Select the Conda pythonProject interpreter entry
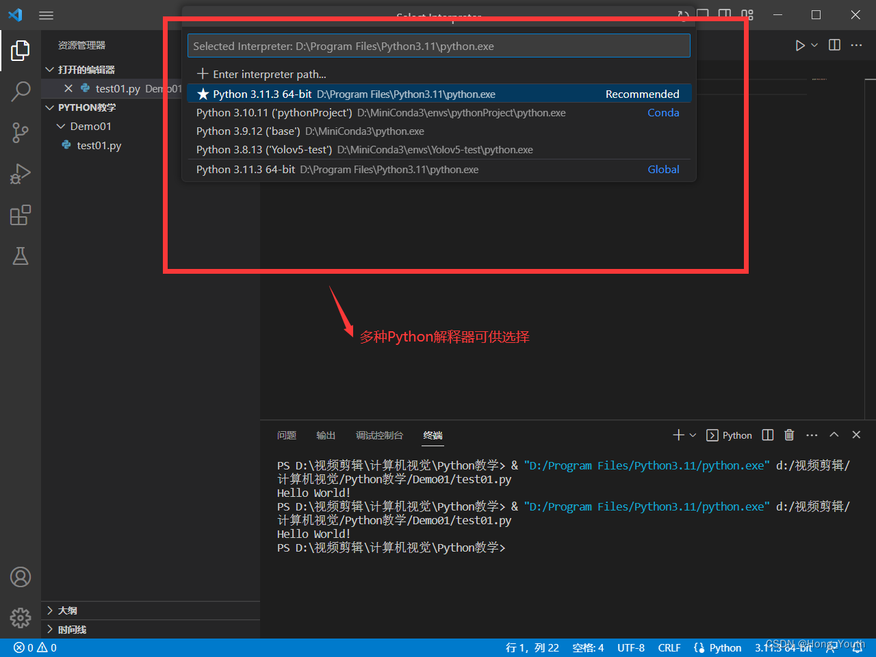Viewport: 876px width, 657px height. 342,112
